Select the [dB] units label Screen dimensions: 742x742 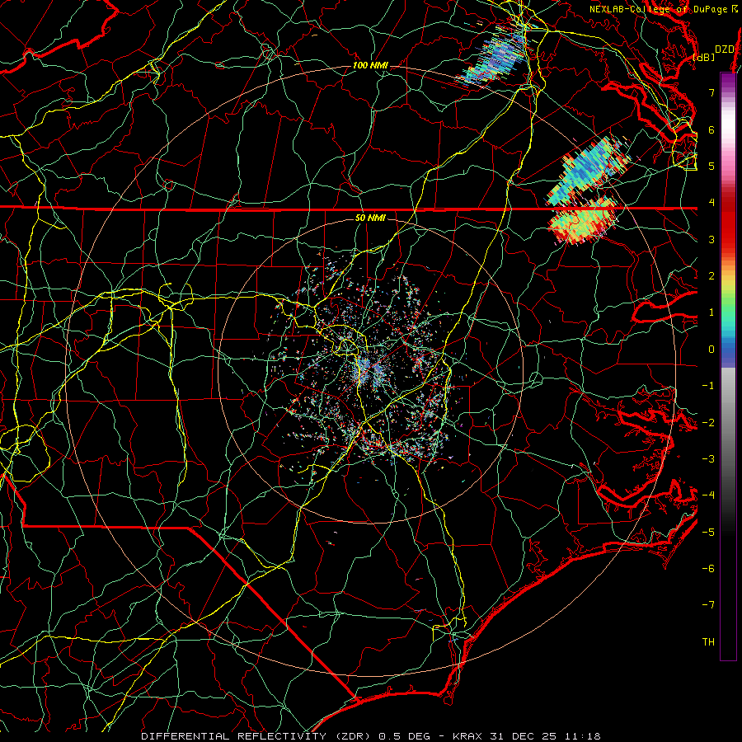pos(704,57)
